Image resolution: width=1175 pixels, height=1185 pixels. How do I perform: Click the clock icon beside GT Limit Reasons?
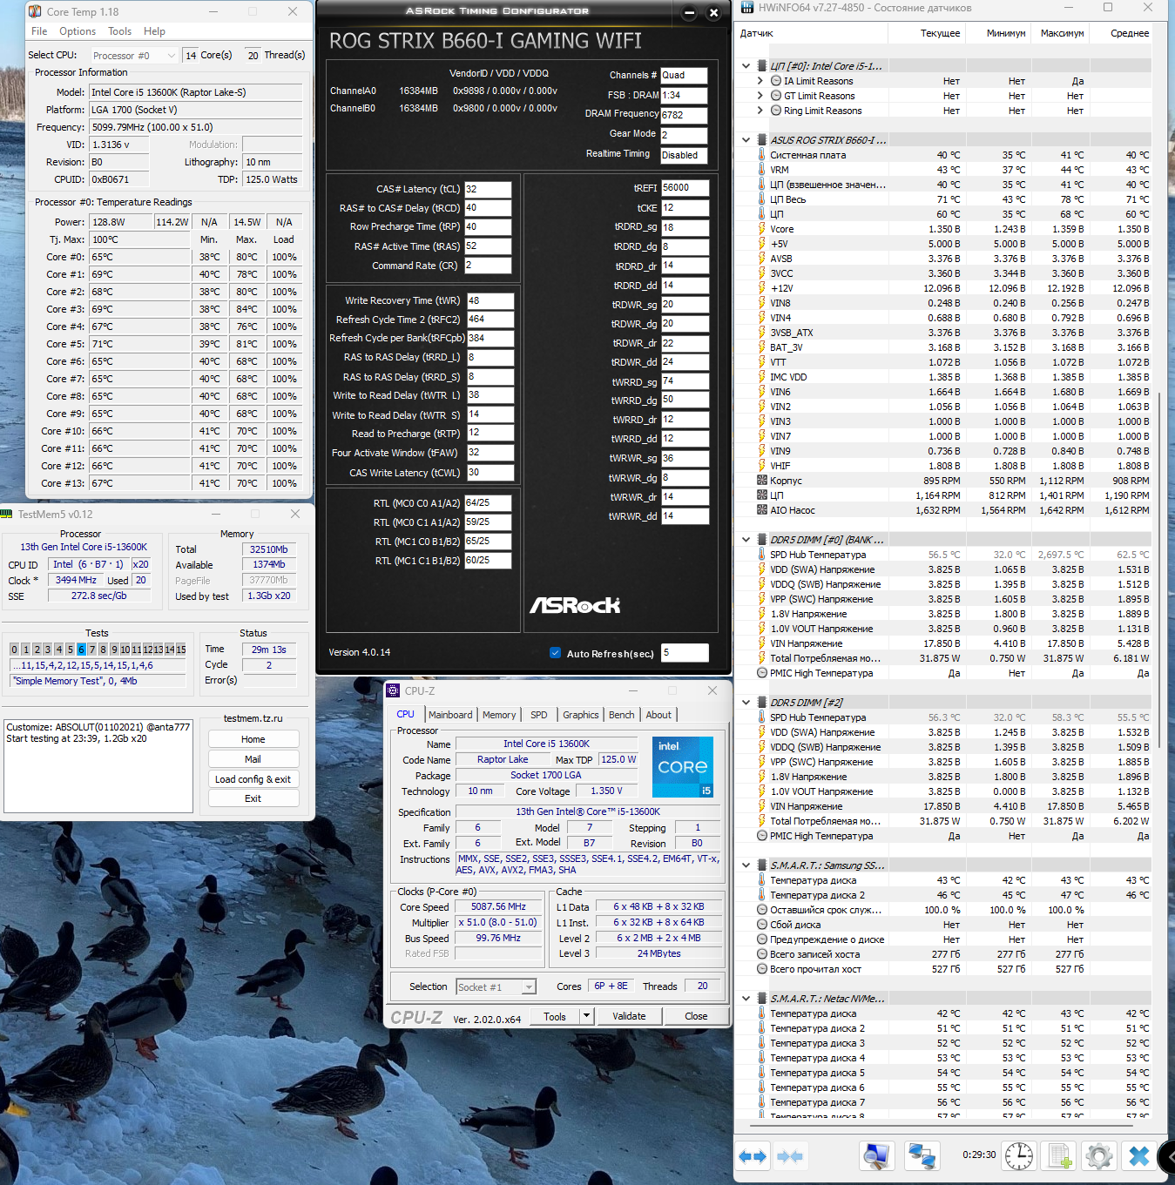[x=776, y=96]
